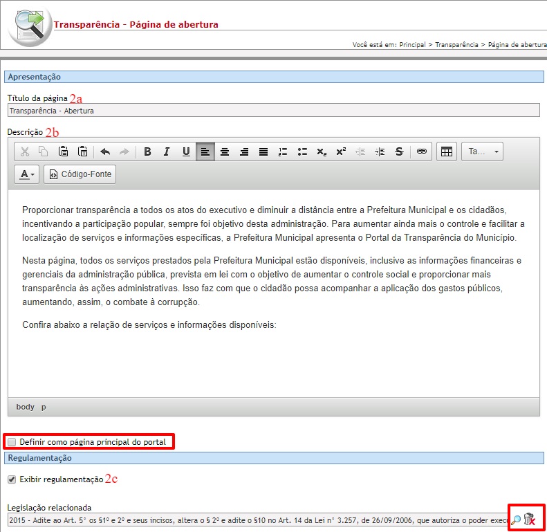Click the Página de abertura breadcrumb

tap(517, 45)
